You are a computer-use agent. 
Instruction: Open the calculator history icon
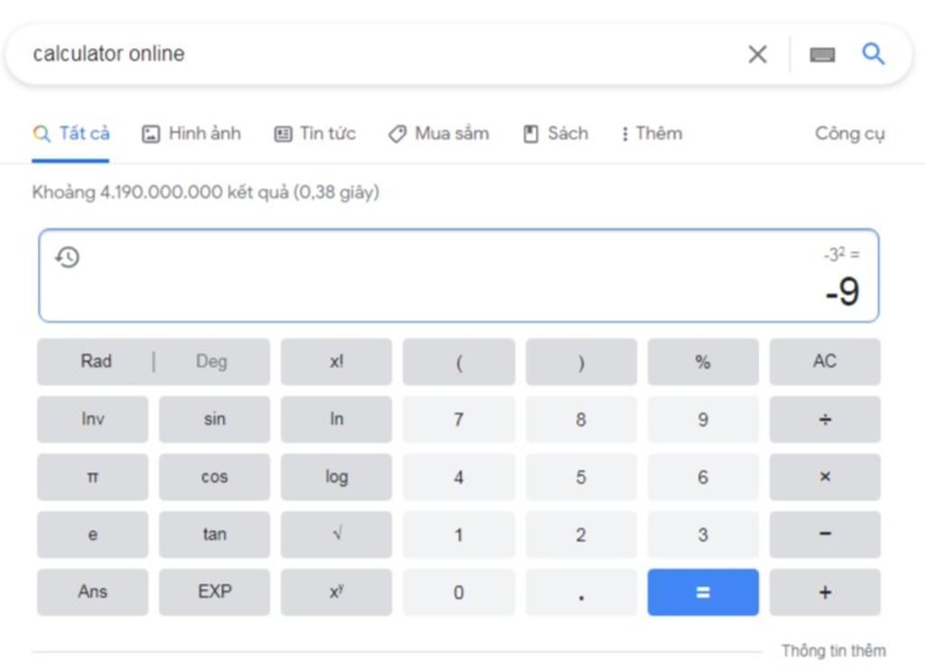(x=68, y=257)
